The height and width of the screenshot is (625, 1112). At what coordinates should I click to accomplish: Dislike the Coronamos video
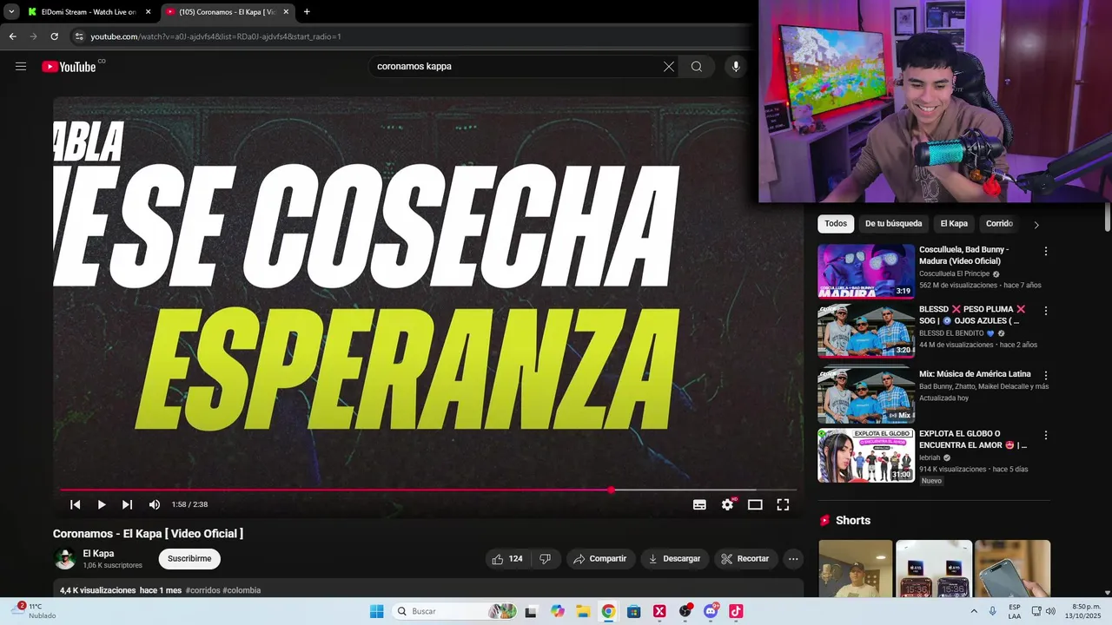pos(546,559)
